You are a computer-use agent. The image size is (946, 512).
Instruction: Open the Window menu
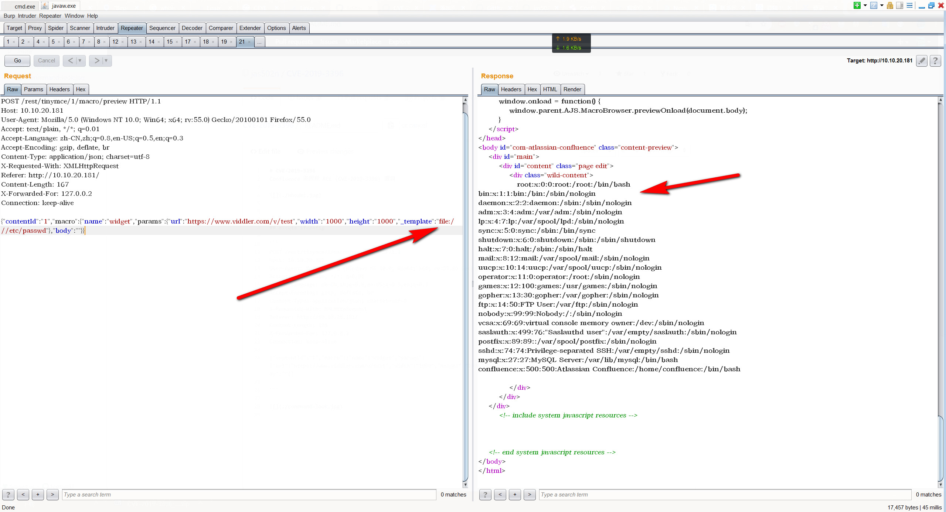tap(74, 16)
